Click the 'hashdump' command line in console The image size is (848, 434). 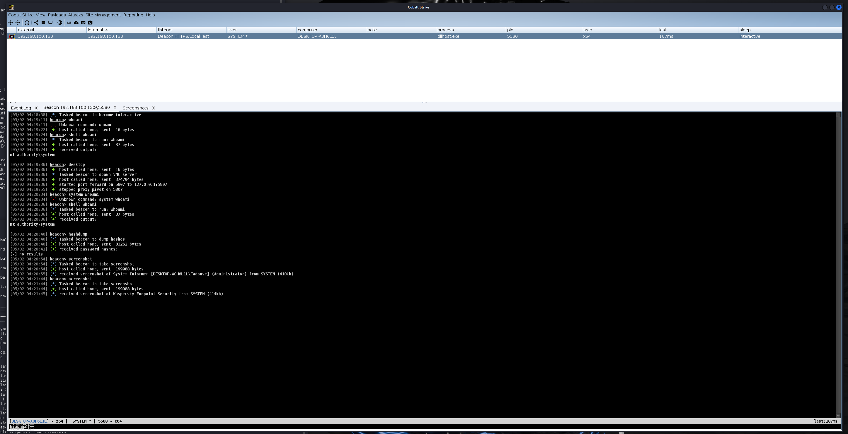tap(49, 234)
